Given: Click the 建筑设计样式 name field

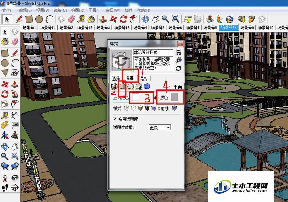Looking at the screenshot, I should point(153,52).
